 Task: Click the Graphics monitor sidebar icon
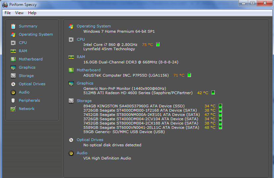point(13,67)
